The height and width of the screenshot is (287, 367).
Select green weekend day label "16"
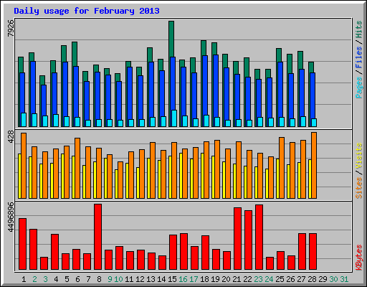click(x=183, y=279)
